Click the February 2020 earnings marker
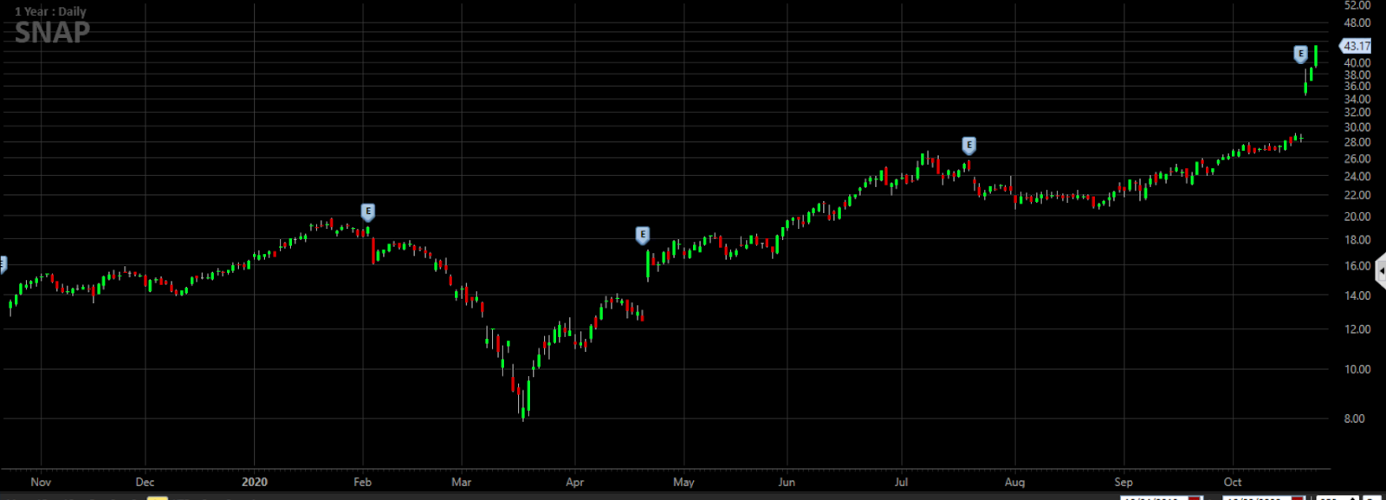 pos(367,212)
